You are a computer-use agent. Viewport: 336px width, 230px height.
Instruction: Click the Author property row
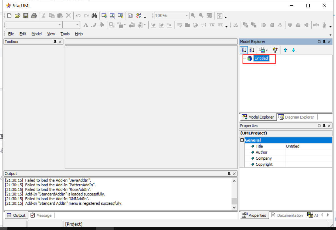[x=288, y=152]
